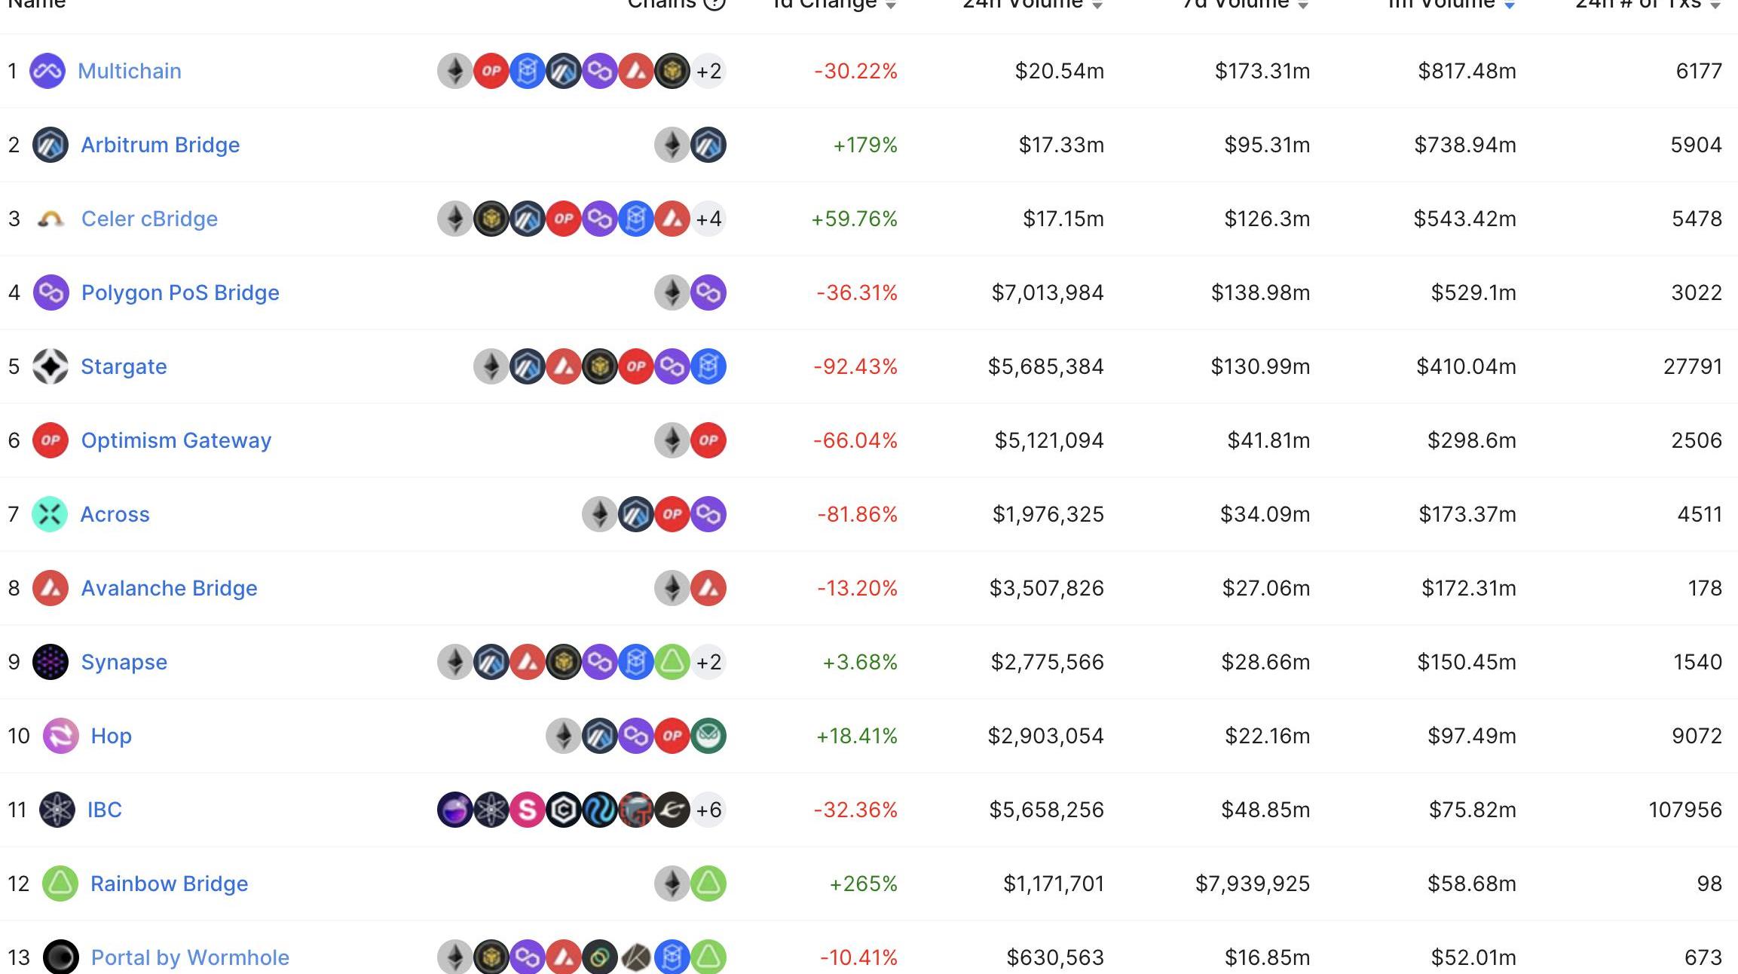Expand the +4 chains badge for Celer cBridge
Screen dimensions: 1738x974
pos(708,219)
